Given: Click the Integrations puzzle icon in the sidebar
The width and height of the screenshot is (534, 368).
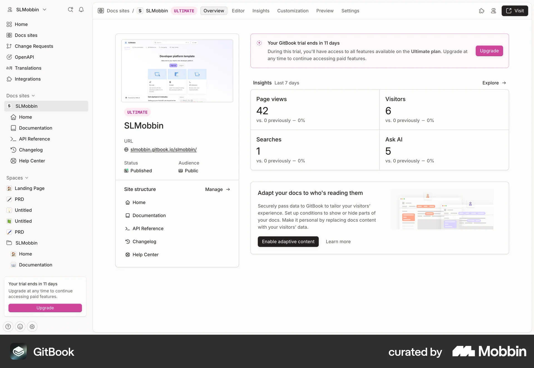Looking at the screenshot, I should (9, 79).
